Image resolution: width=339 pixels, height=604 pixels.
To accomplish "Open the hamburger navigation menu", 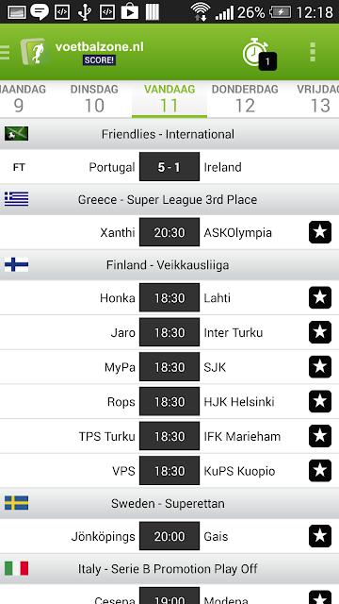I will tap(5, 52).
